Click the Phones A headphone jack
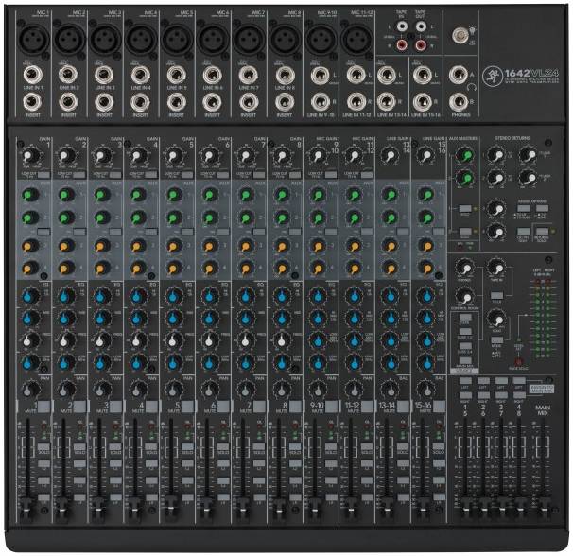Image resolution: width=573 pixels, height=556 pixels. [459, 75]
